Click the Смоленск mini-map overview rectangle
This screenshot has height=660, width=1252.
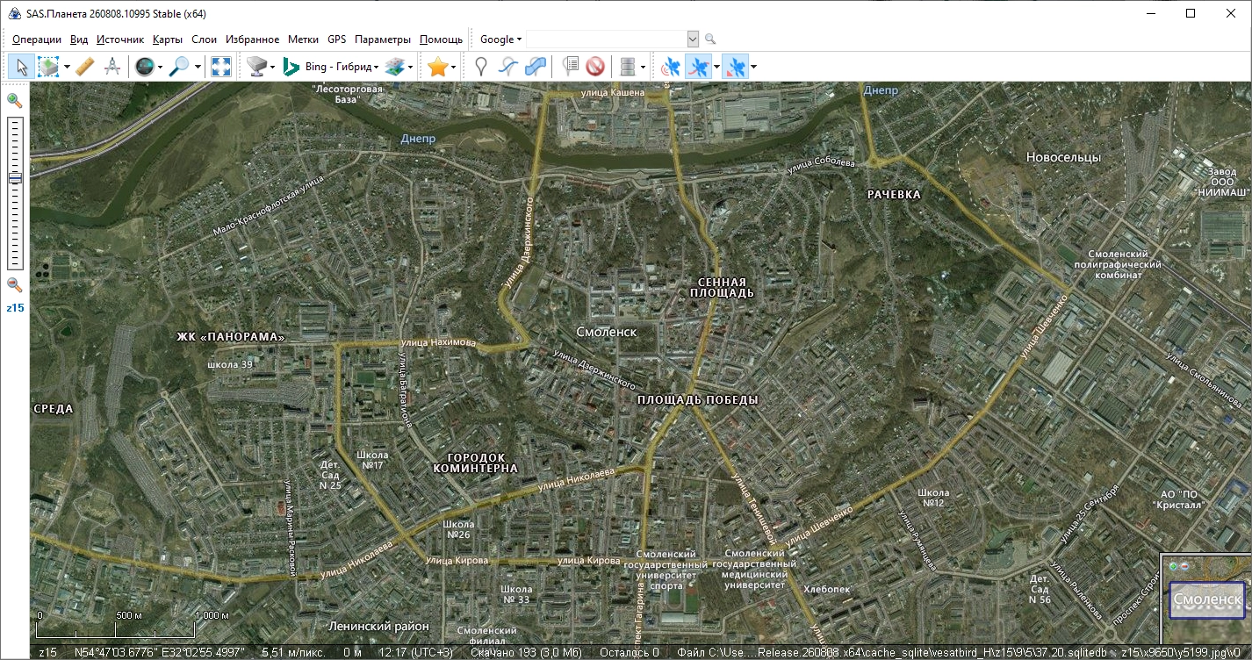1207,600
